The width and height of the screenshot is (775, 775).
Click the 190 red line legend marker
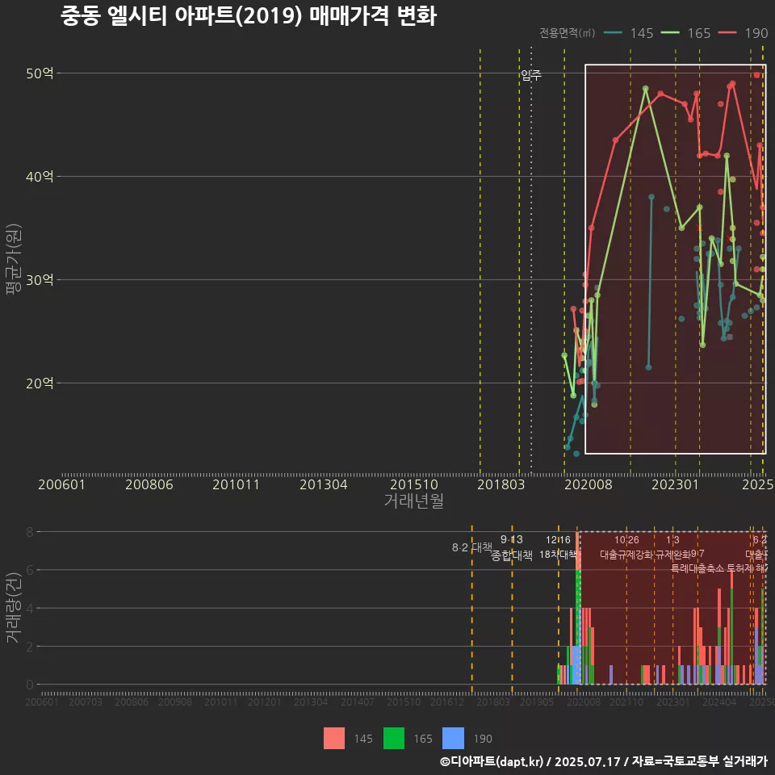click(x=727, y=33)
